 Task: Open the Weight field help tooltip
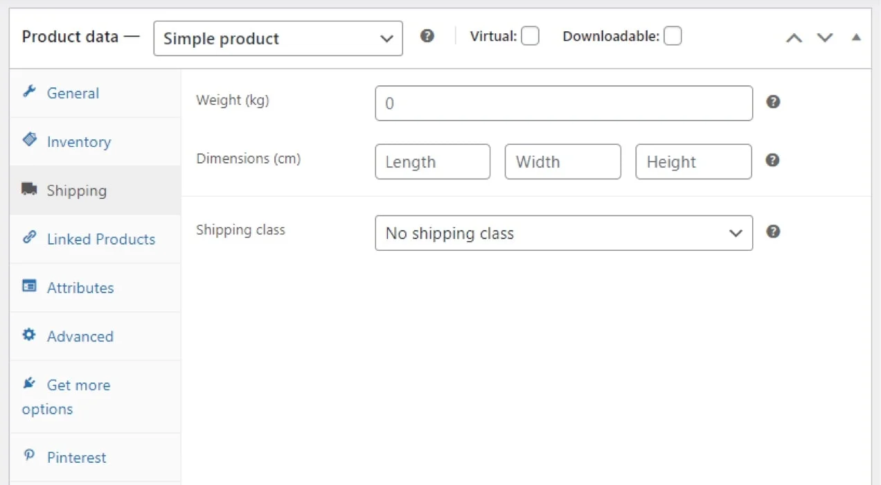point(773,101)
